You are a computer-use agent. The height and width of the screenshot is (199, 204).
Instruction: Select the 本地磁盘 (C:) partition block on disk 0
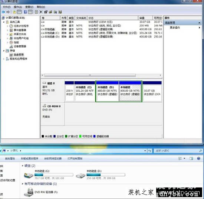pyautogui.click(x=85, y=92)
